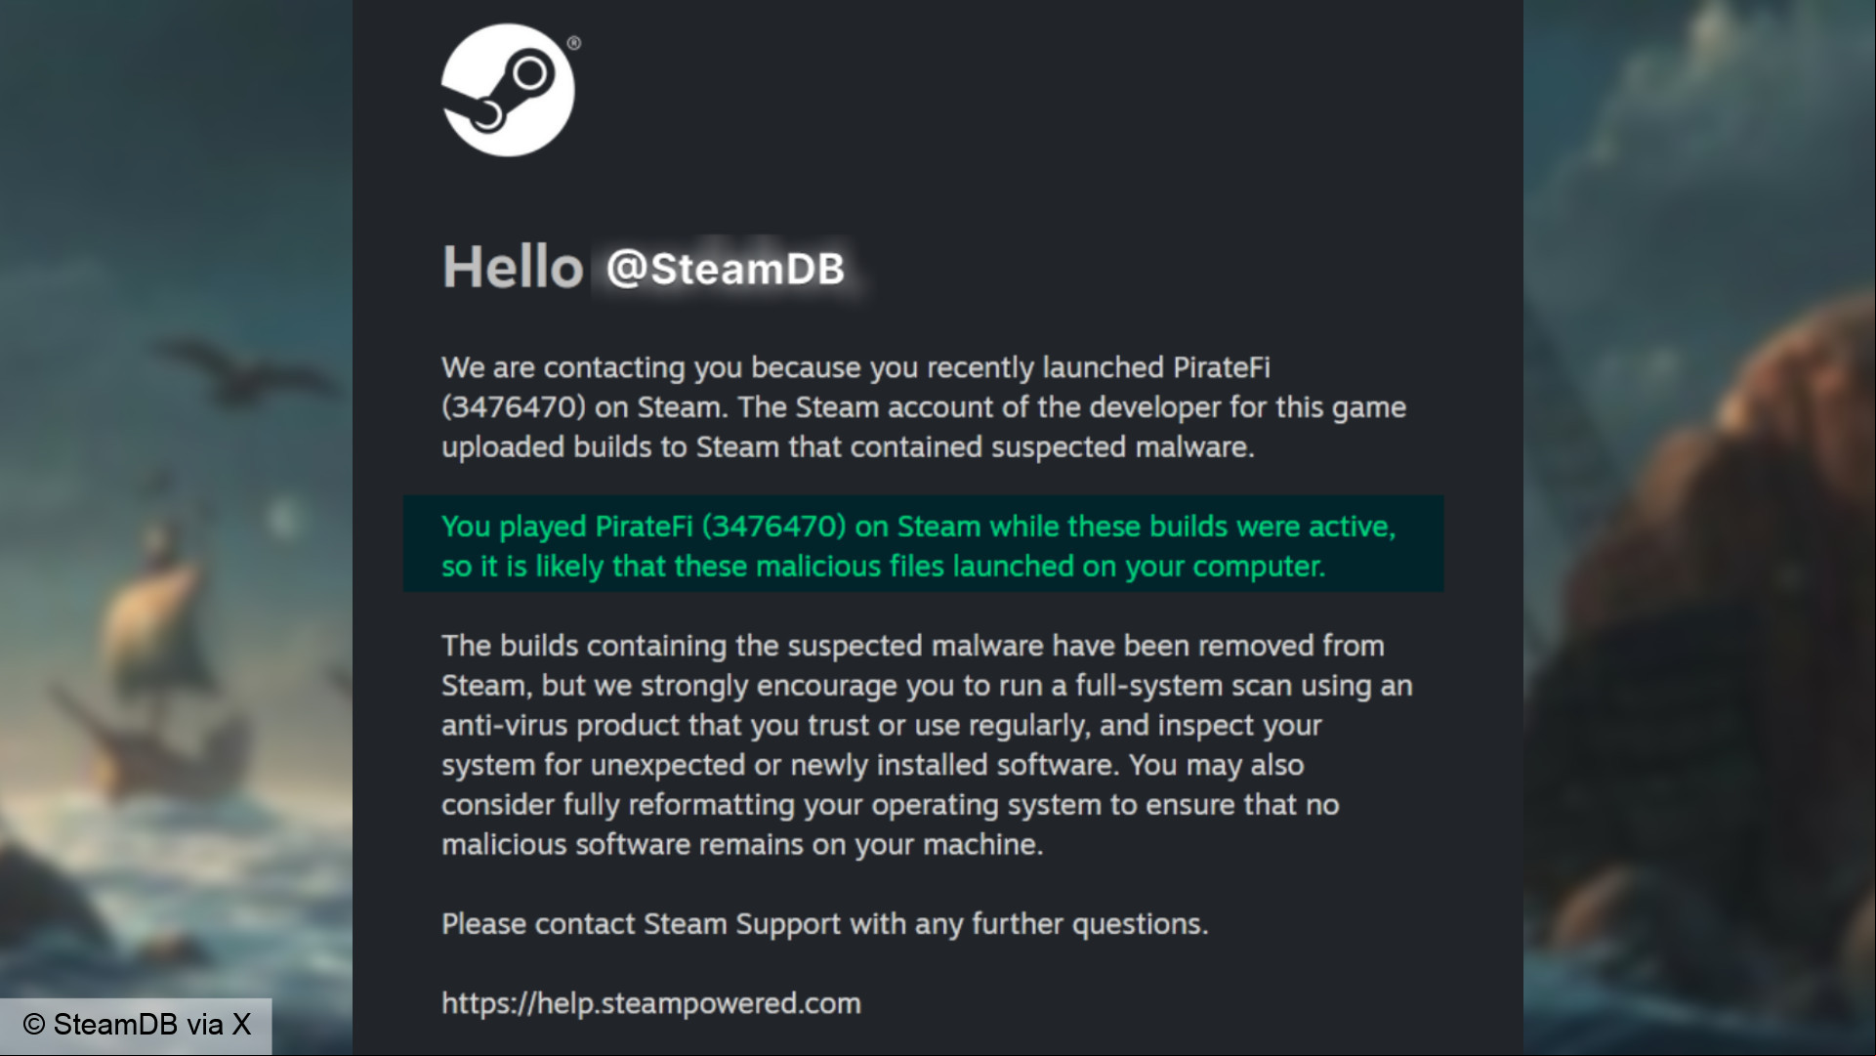Click the @SteamDB username text
This screenshot has width=1876, height=1056.
point(725,269)
